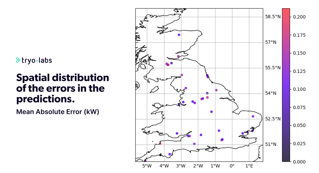Screen dimensions: 319x173
Task: Select the data point at the map's bottom-left corner
Action: (x=145, y=160)
